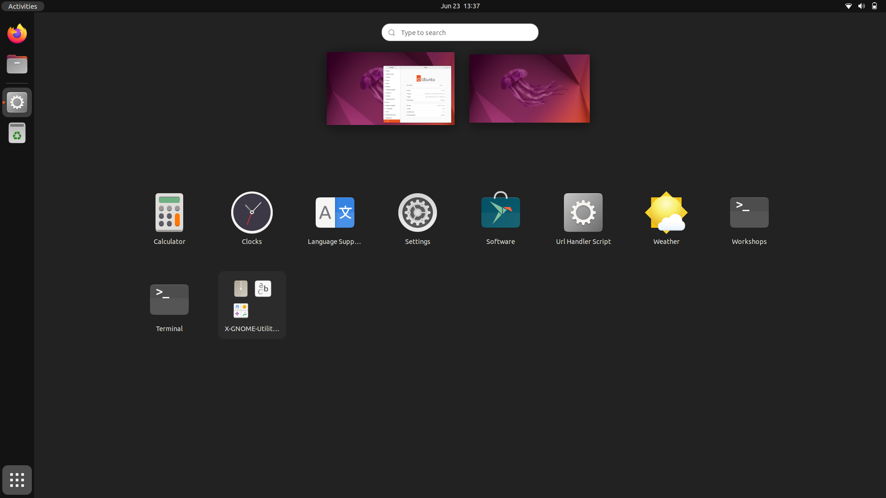The width and height of the screenshot is (886, 498).
Task: Expand the X-GNOME-Utilities app folder
Action: 251,300
